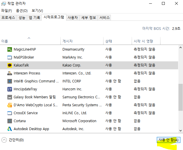Sort by the 시작 시 영향 column header
183x150 pixels.
pyautogui.click(x=146, y=41)
